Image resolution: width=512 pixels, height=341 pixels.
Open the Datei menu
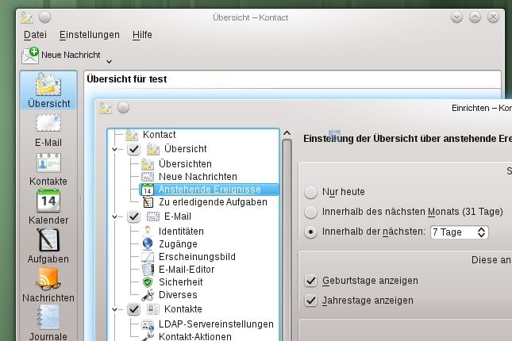[35, 35]
